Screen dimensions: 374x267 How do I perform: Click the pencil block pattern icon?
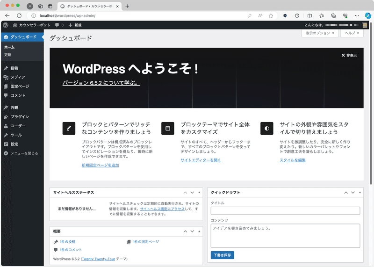coord(69,129)
